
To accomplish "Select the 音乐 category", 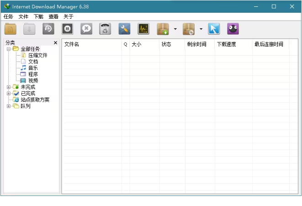I will [x=33, y=68].
